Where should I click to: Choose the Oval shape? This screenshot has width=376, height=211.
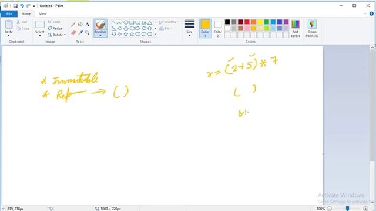126,22
